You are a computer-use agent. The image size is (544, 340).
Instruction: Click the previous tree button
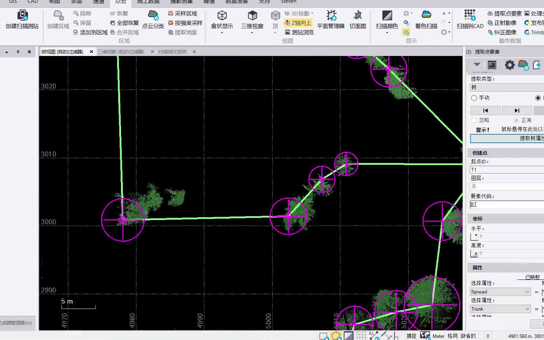click(485, 111)
